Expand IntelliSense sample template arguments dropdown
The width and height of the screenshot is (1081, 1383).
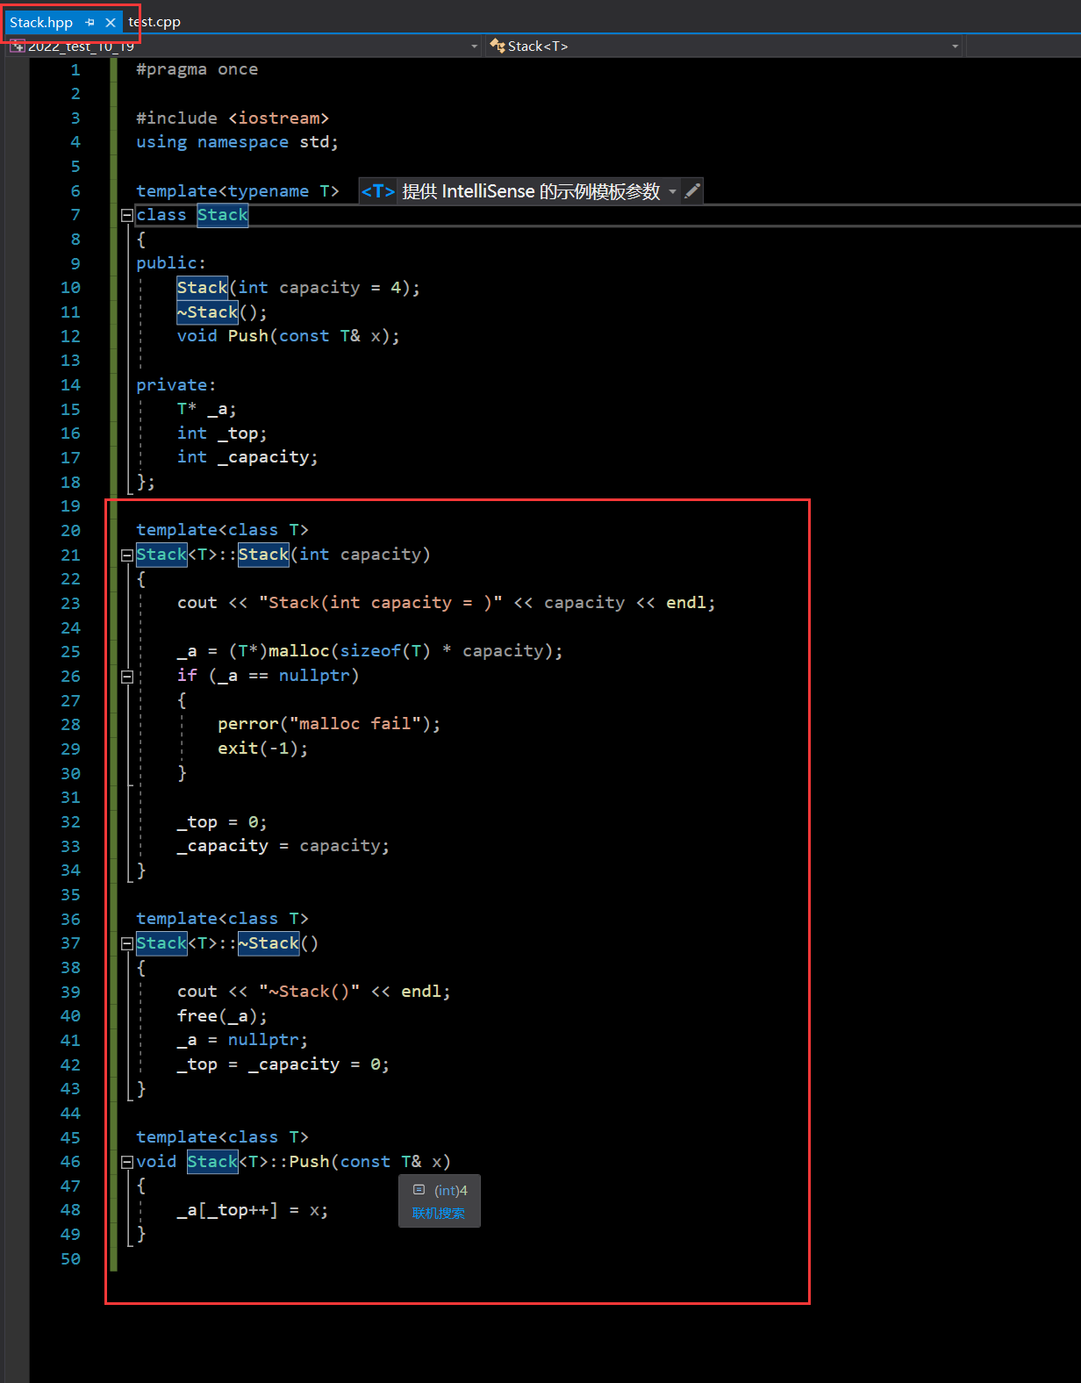tap(673, 191)
